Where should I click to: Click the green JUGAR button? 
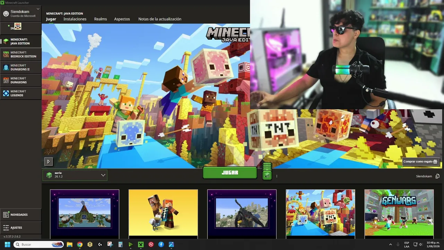pyautogui.click(x=230, y=173)
